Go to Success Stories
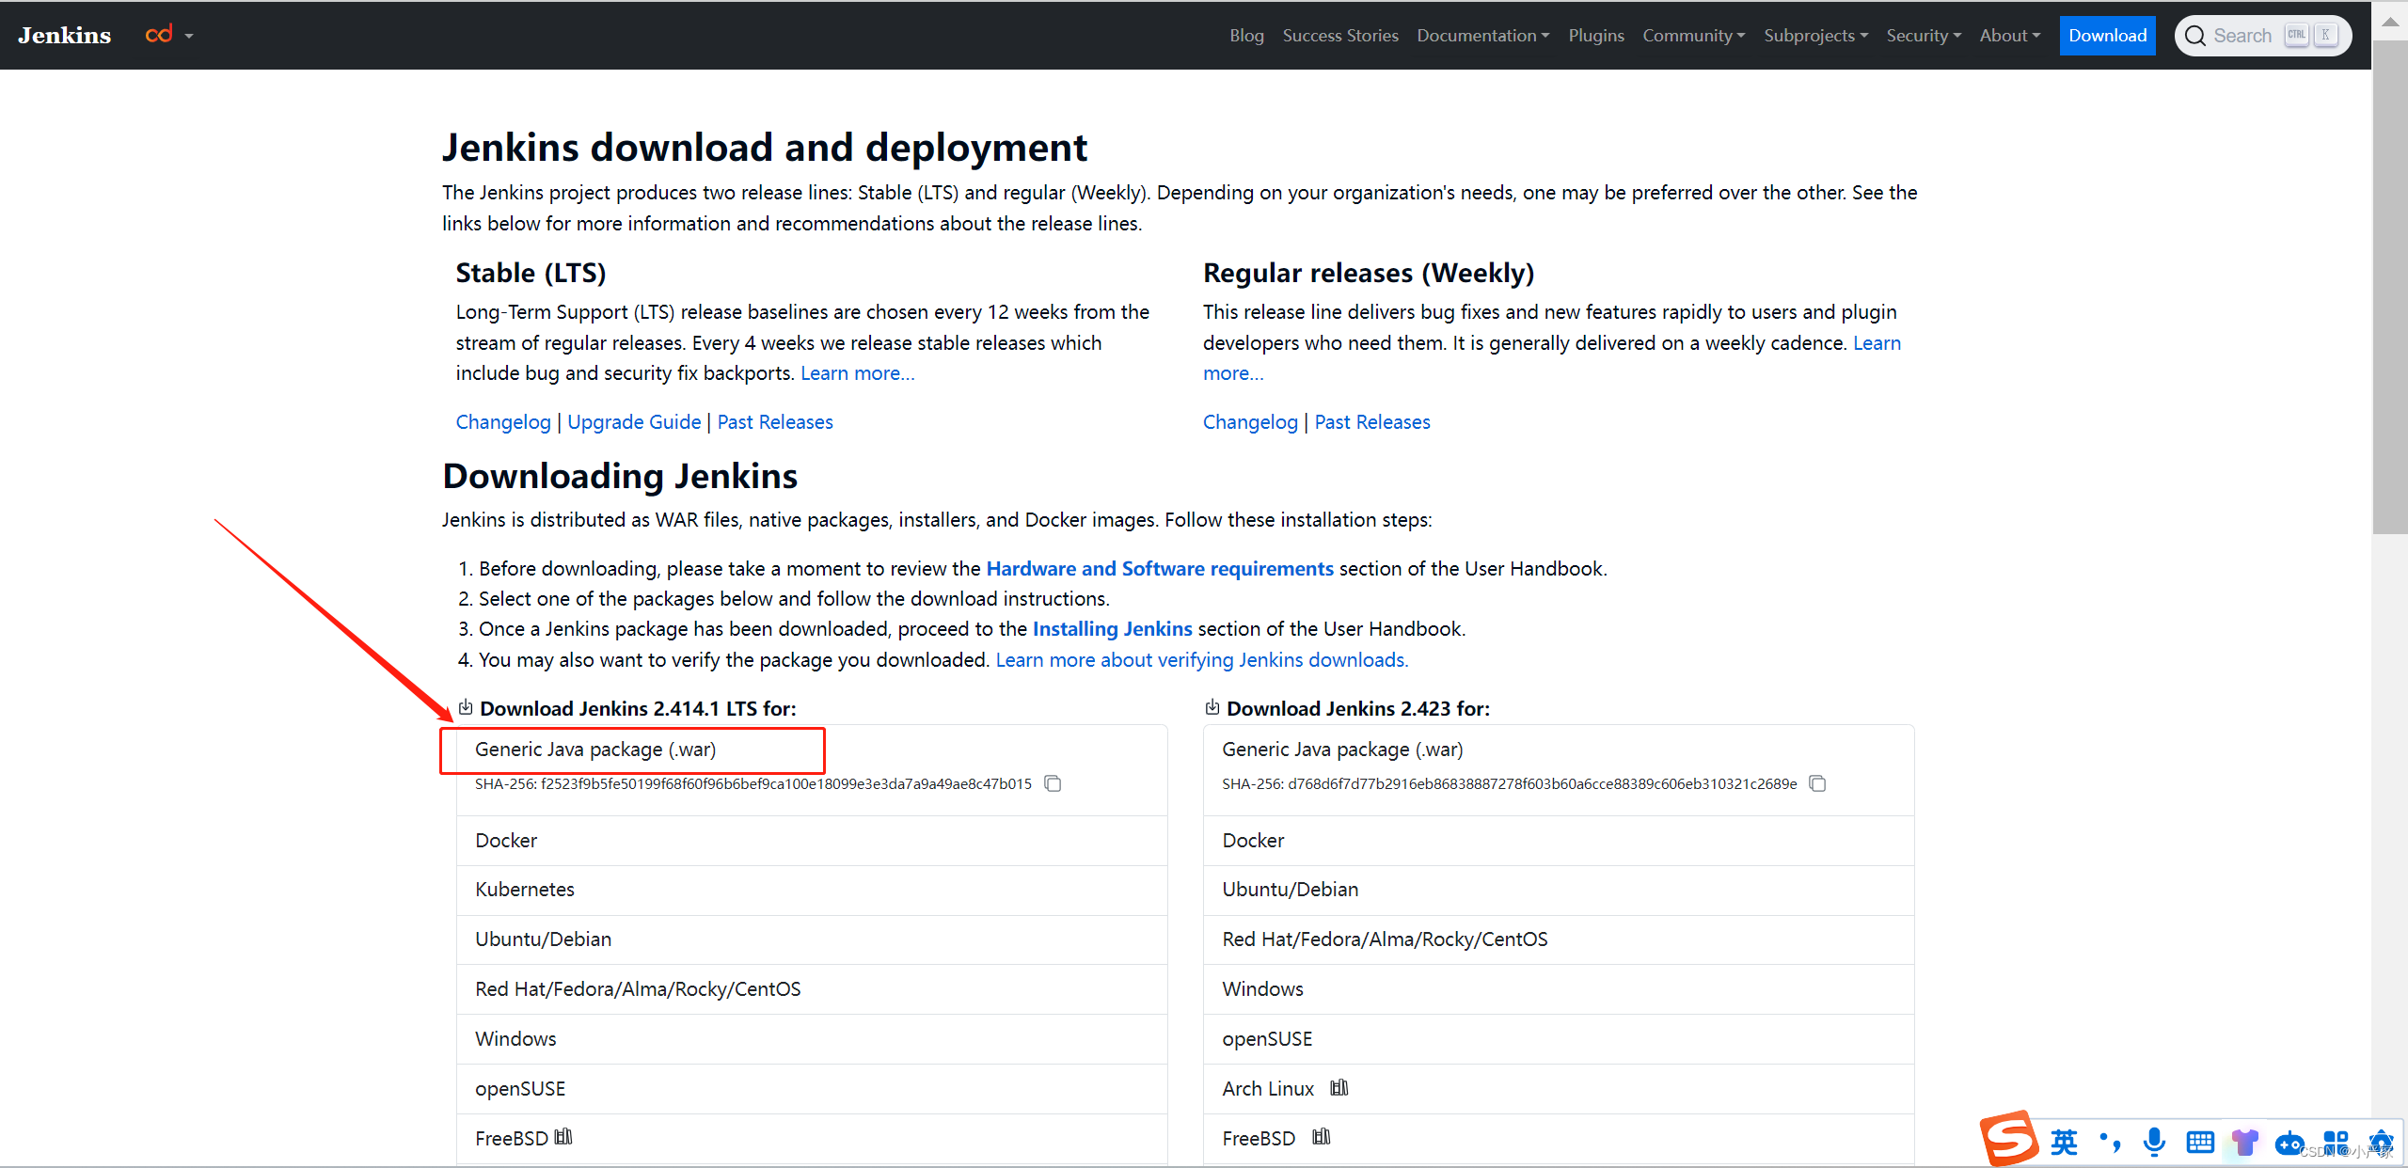Viewport: 2408px width, 1168px height. pyautogui.click(x=1340, y=36)
